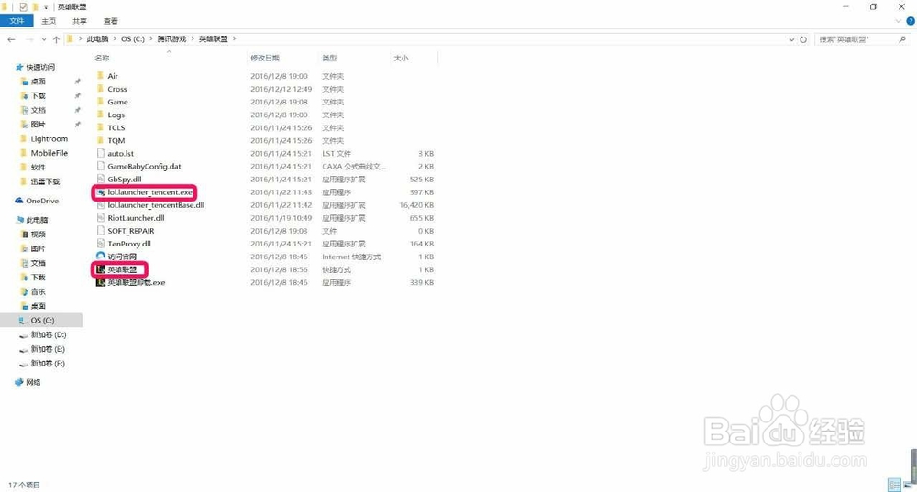Select OS (C:) drive in sidebar

click(41, 320)
